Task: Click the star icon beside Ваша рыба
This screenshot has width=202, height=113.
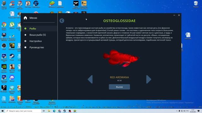Action: (25, 35)
